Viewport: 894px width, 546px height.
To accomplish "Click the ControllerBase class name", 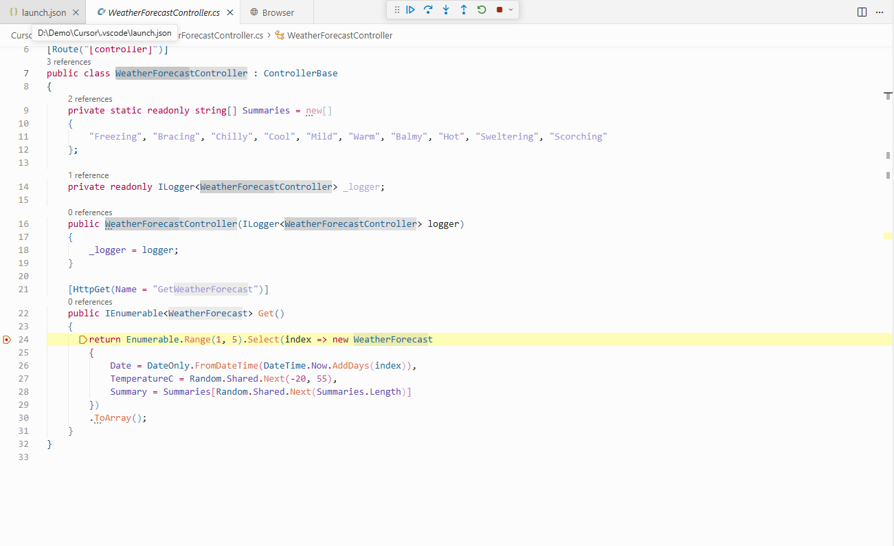I will pyautogui.click(x=300, y=74).
